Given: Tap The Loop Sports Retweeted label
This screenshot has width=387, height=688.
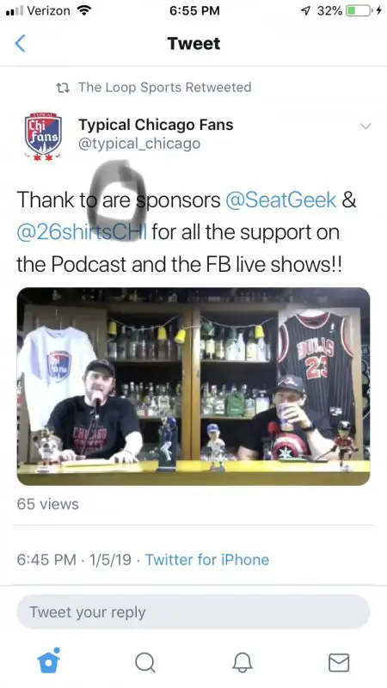Looking at the screenshot, I should [165, 88].
